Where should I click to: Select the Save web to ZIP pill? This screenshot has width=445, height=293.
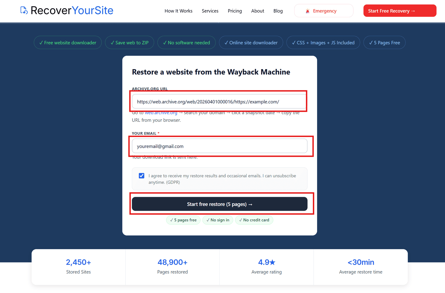[129, 43]
